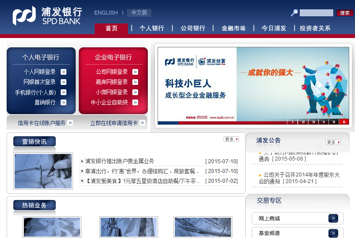Click link icon before 浦发爱美食 news item
355x238 pixels.
click(x=82, y=181)
